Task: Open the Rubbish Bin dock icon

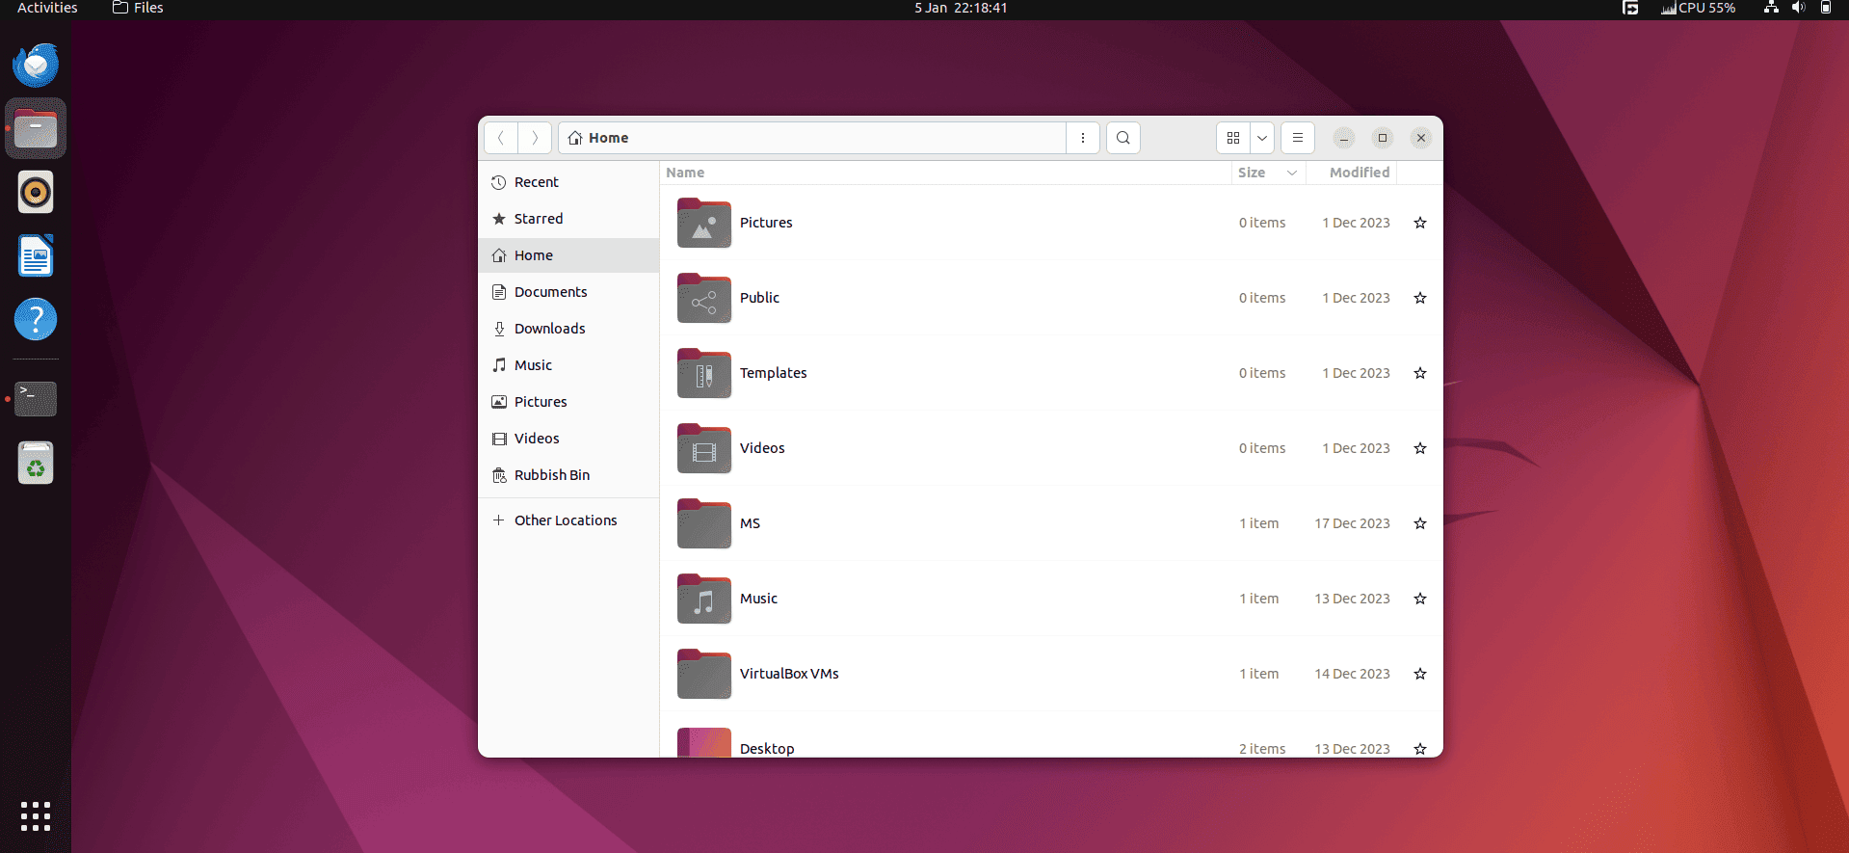Action: [36, 463]
